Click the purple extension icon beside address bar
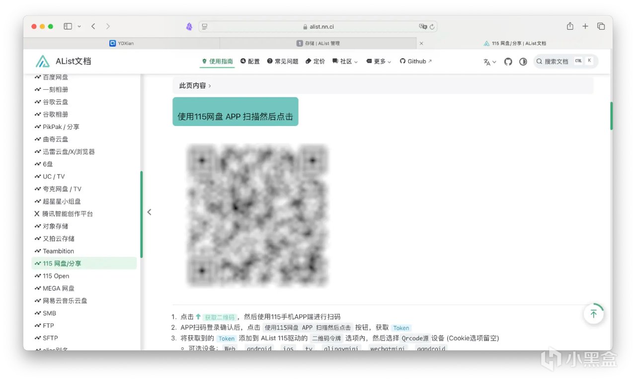Viewport: 636px width, 381px height. [189, 27]
